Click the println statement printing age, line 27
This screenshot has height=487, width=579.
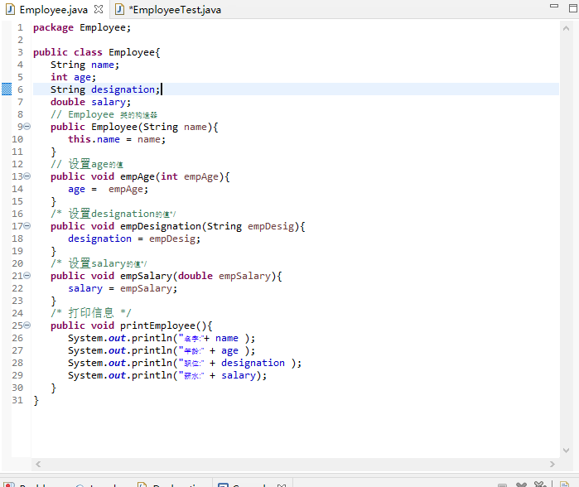(162, 350)
